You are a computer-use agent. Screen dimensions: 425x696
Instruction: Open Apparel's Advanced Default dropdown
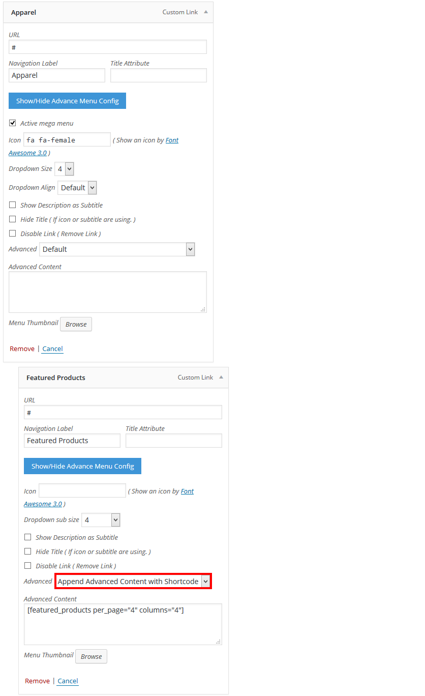[117, 249]
